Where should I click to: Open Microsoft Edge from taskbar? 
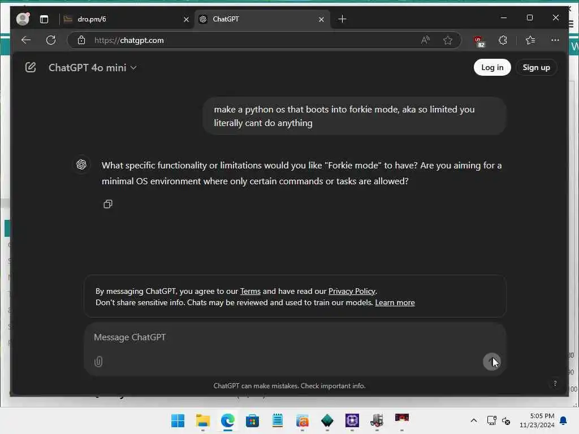(x=228, y=420)
